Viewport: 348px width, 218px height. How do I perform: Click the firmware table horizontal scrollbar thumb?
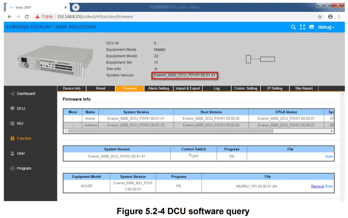point(171,131)
